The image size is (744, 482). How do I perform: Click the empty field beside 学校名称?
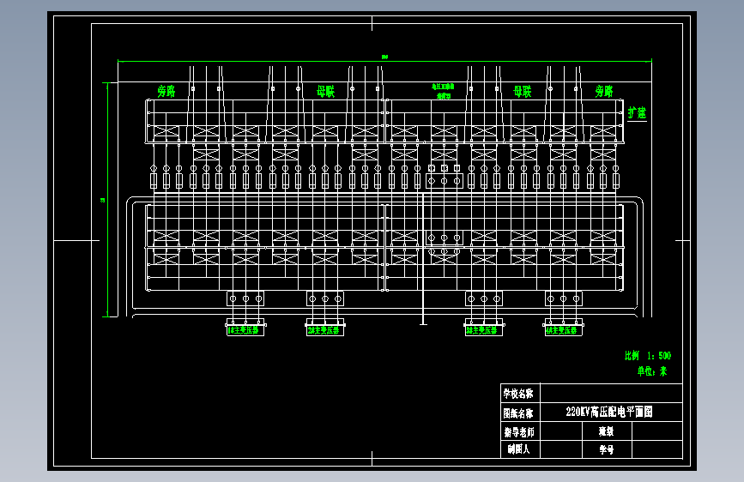point(611,394)
